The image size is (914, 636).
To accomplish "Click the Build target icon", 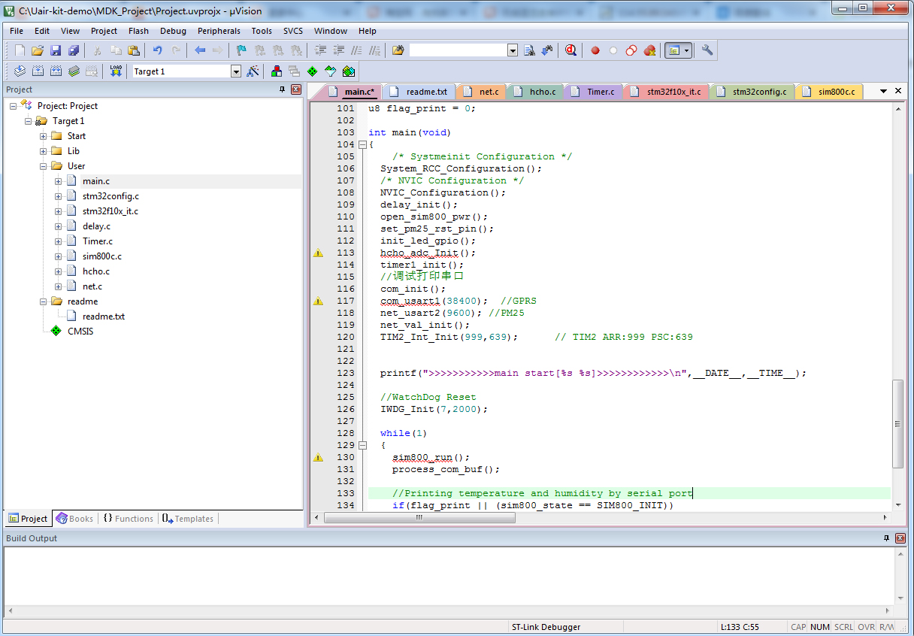I will (x=37, y=71).
